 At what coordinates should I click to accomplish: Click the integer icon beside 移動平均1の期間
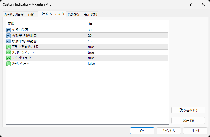[9, 36]
